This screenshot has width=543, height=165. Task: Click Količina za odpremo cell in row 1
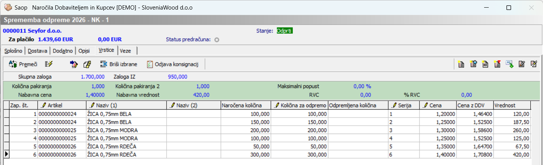(x=299, y=114)
